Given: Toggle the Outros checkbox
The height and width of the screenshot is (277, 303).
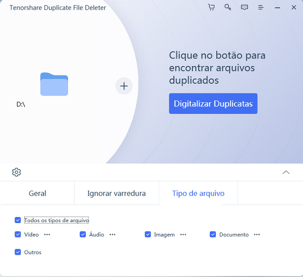Looking at the screenshot, I should pyautogui.click(x=18, y=252).
